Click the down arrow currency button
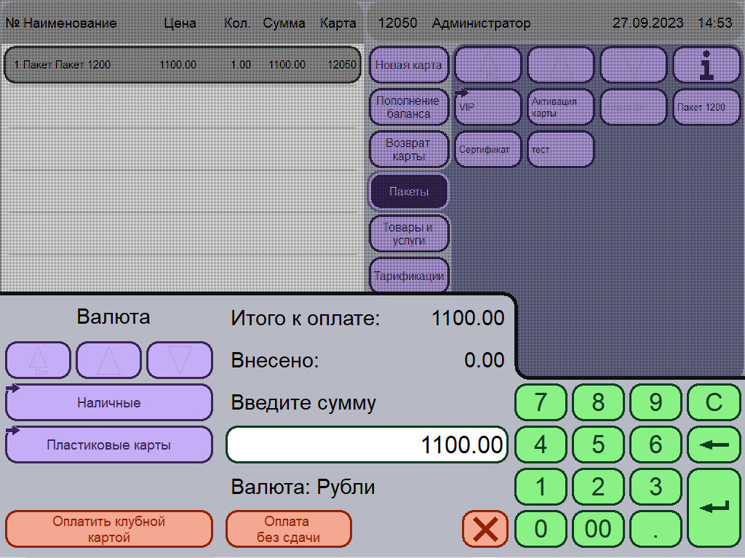 pos(180,360)
